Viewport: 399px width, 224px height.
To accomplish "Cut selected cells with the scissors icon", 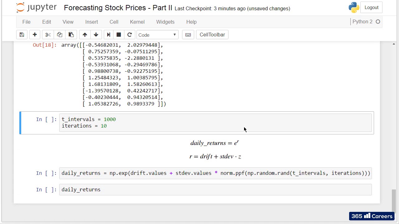I will click(48, 35).
